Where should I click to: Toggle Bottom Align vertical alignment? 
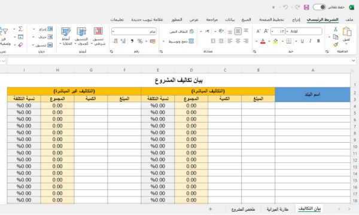[230, 32]
